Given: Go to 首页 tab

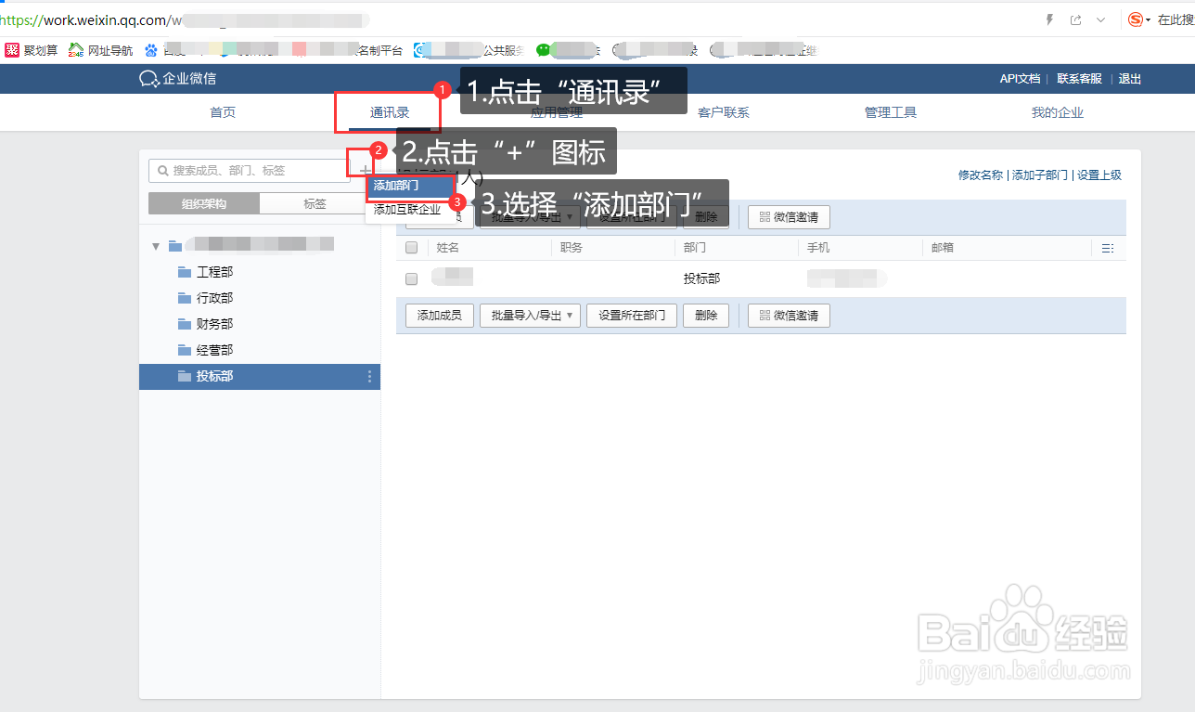Looking at the screenshot, I should coord(223,112).
